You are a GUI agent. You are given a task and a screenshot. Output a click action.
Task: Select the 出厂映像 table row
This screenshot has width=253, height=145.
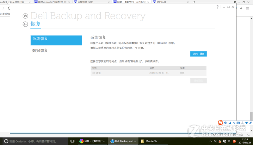pos(148,73)
